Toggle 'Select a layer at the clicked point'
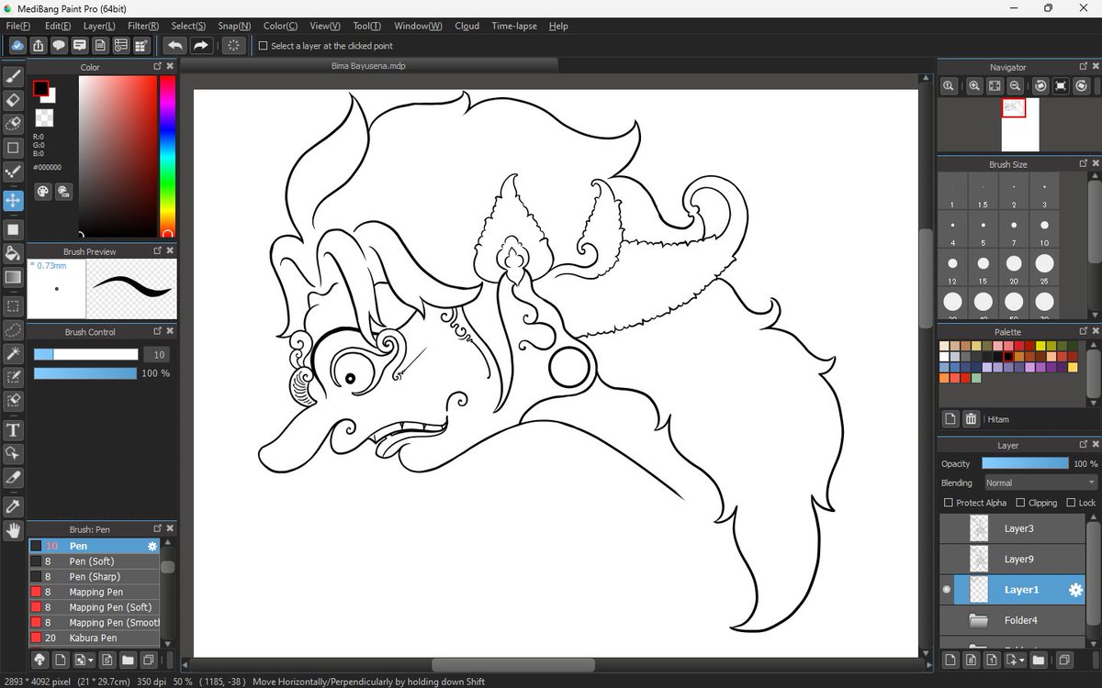 pyautogui.click(x=264, y=46)
